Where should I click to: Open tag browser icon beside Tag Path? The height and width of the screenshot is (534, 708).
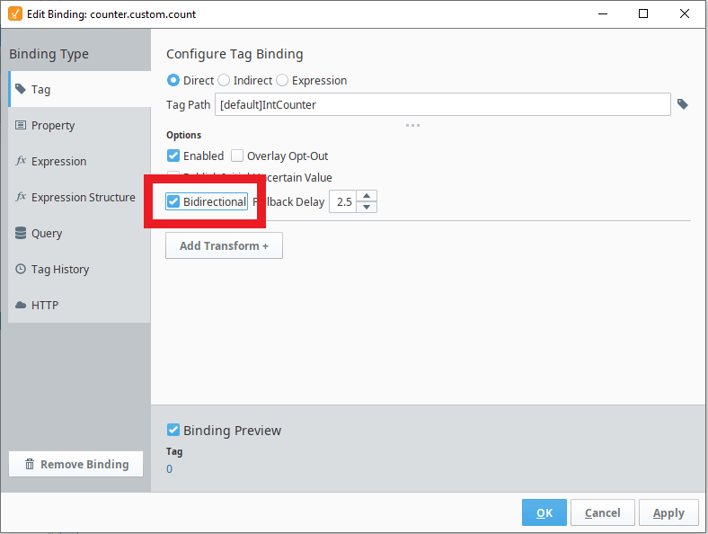pos(682,104)
